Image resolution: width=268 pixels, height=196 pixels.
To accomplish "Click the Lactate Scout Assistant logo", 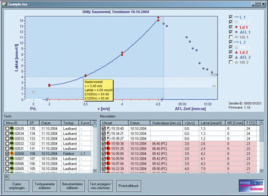I will [x=251, y=186].
